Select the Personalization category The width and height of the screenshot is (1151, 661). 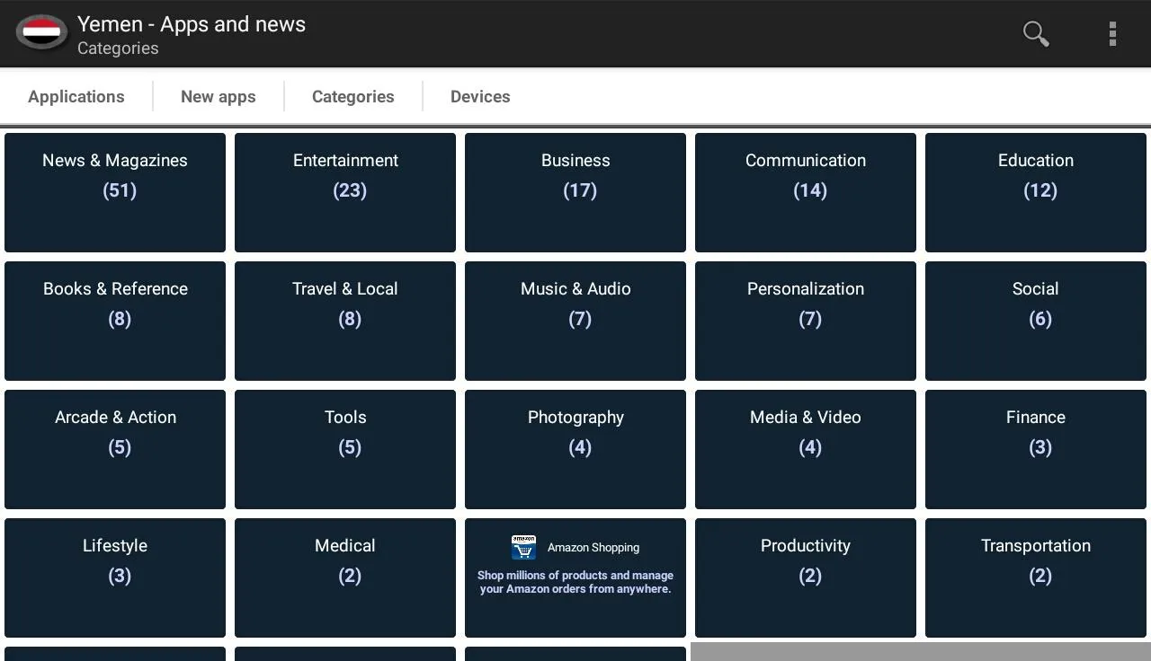(806, 321)
